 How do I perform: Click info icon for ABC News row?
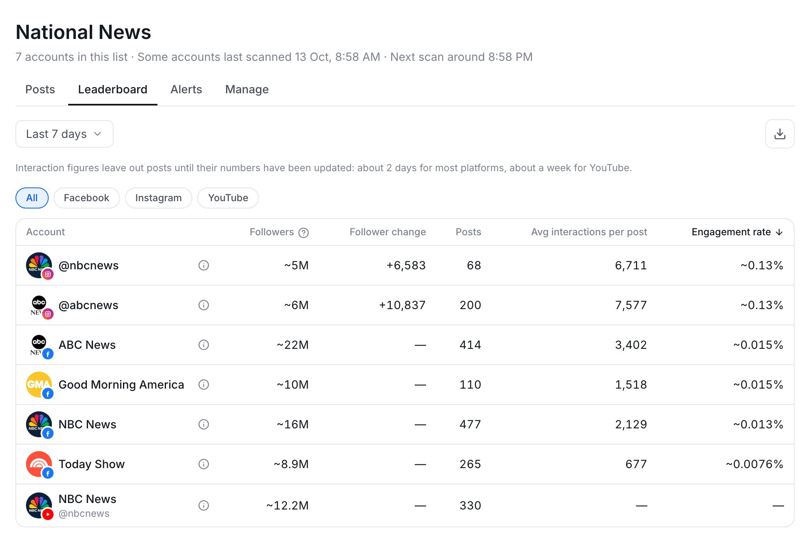[204, 345]
